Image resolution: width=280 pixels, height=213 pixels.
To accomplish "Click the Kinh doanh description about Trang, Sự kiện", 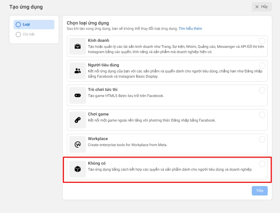I will [x=176, y=49].
